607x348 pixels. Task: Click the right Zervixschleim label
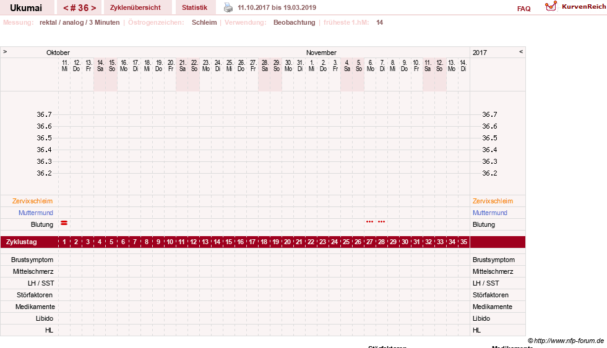[493, 201]
